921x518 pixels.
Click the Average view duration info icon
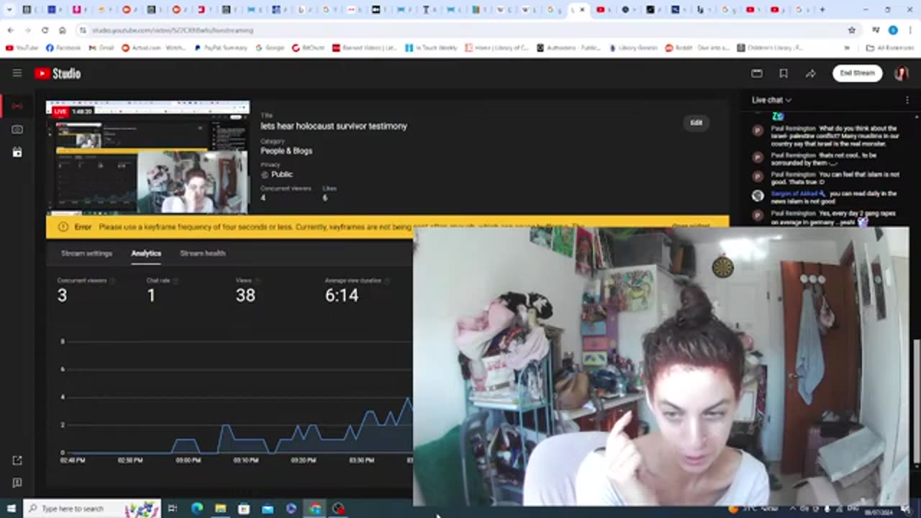click(x=387, y=280)
